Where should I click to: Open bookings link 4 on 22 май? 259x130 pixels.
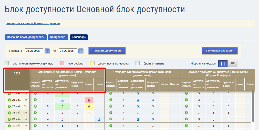tap(89, 107)
